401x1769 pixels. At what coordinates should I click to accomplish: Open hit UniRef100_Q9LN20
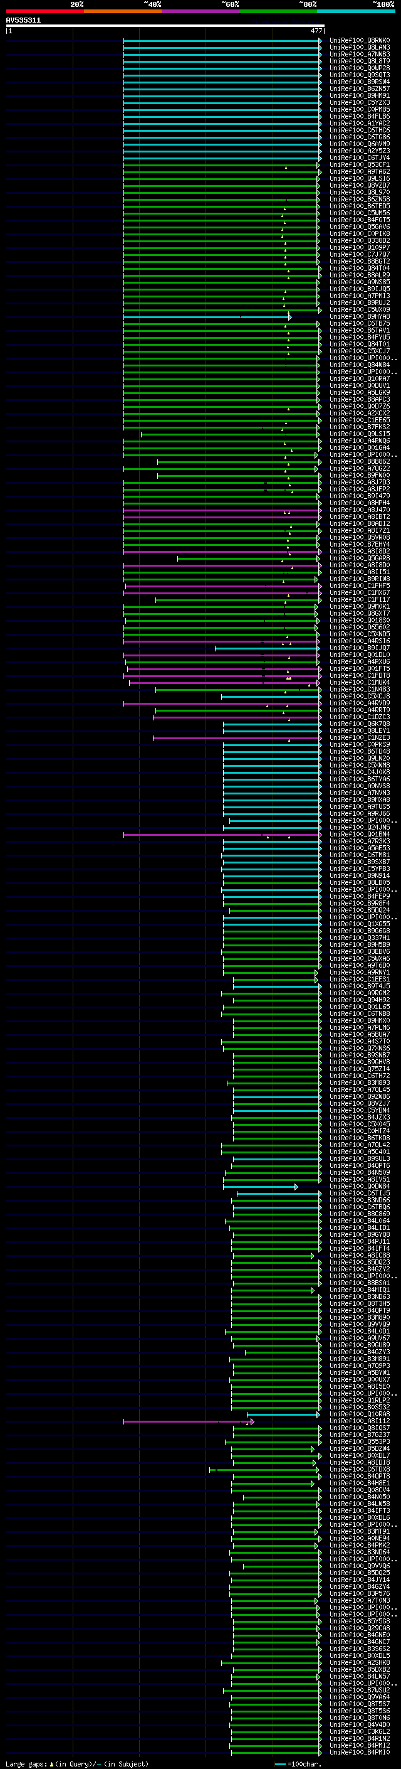[x=359, y=758]
